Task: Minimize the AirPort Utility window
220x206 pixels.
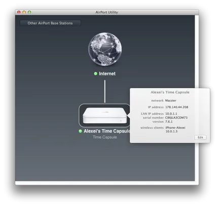Action: coord(24,12)
